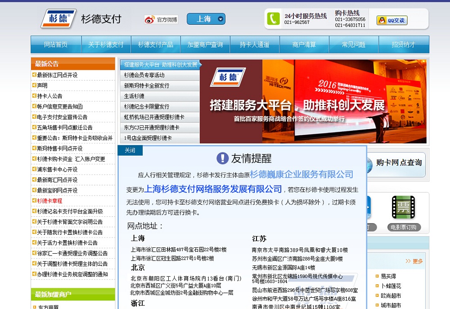Open 常见问题 menu item
Viewport: 450px width, 309px height.
click(x=354, y=45)
